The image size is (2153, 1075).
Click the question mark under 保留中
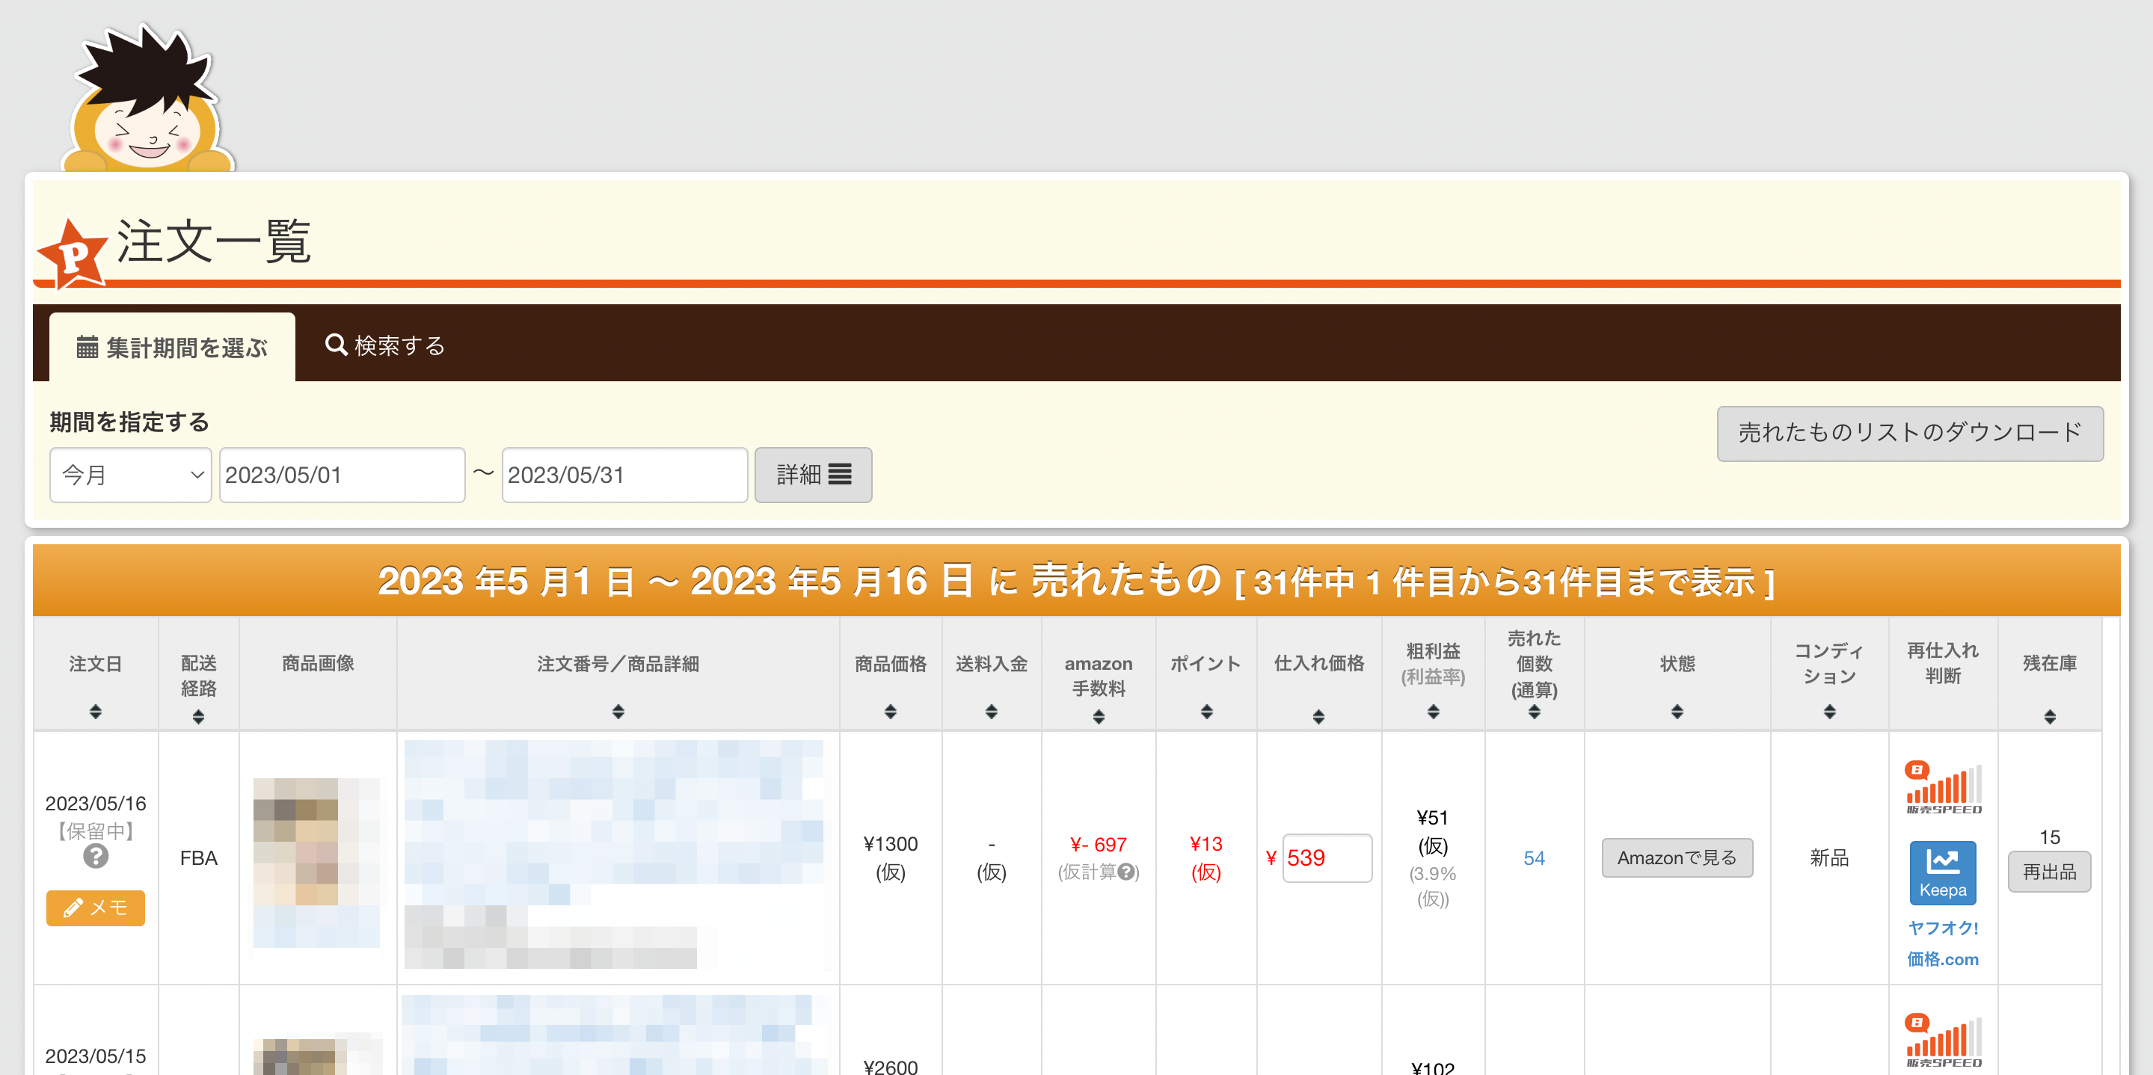[95, 856]
